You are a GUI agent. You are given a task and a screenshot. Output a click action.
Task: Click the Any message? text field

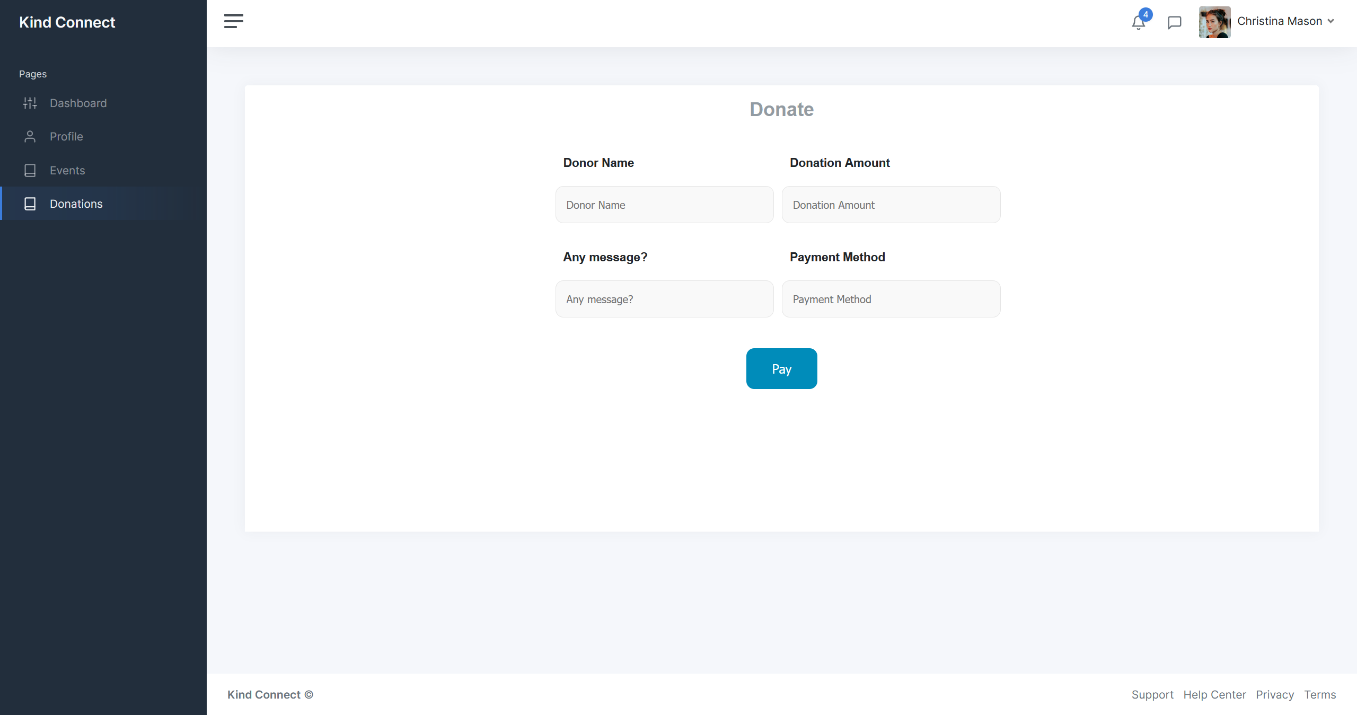click(x=664, y=299)
